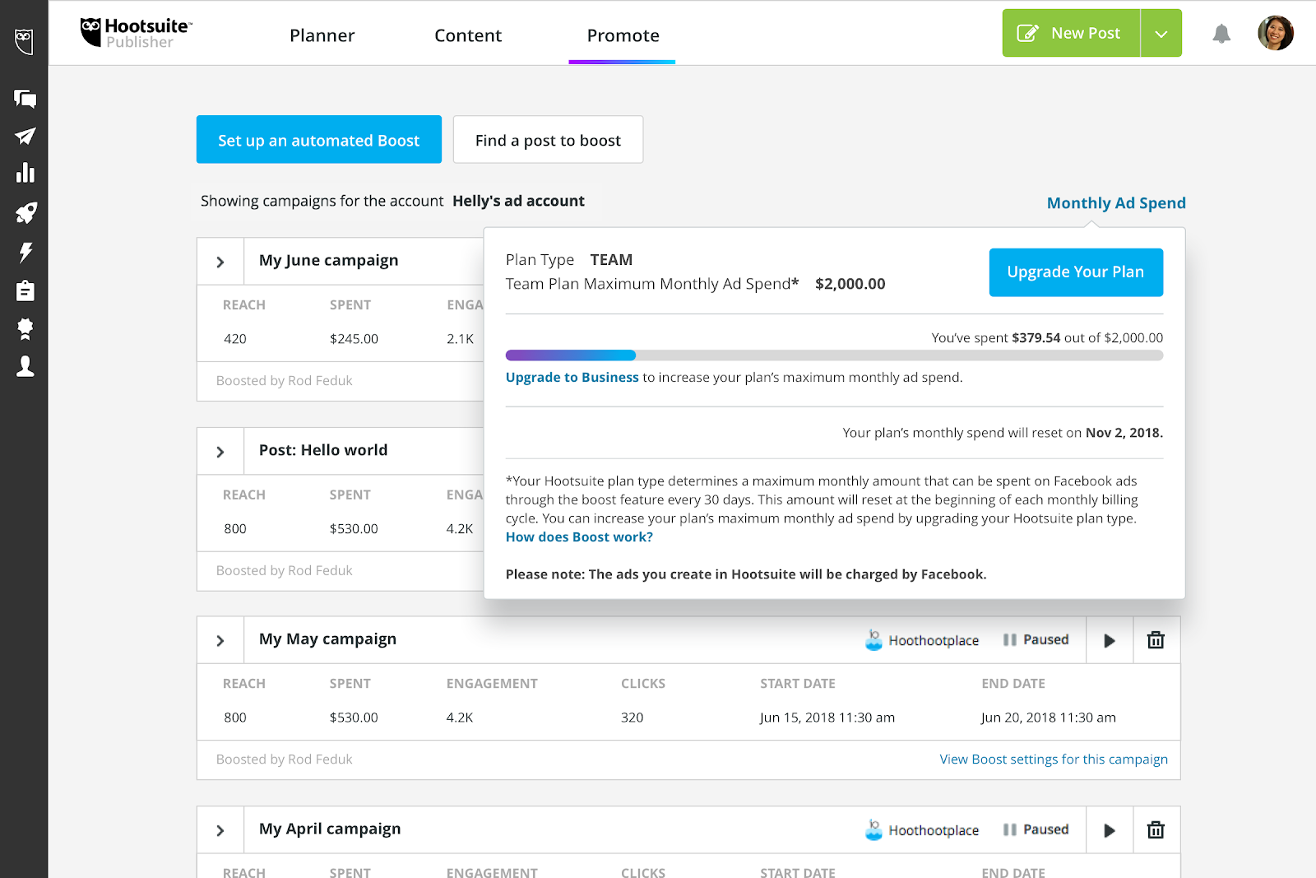Open Assignments clipboard sidebar icon
Screen dimensions: 1316x878
pos(25,290)
